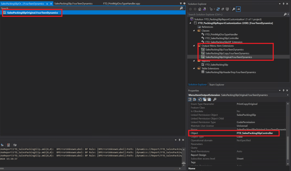This screenshot has height=171, width=291.
Task: Click the Search Solution Explorer input field
Action: coord(227,14)
